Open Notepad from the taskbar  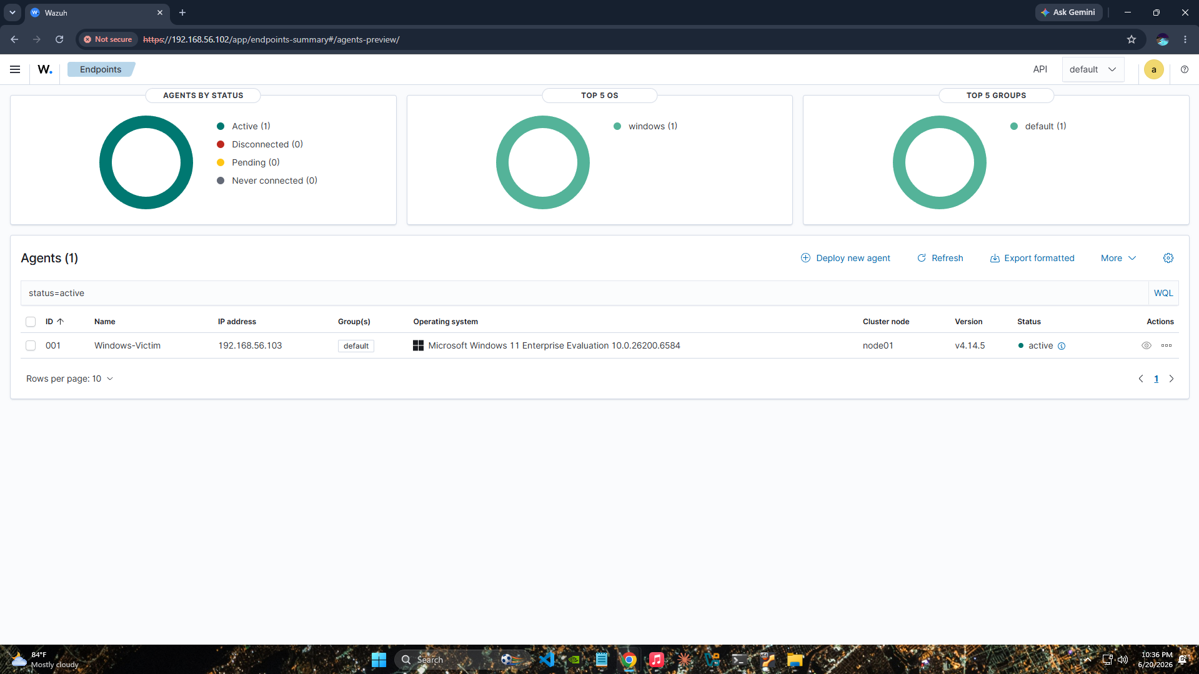[x=602, y=660]
